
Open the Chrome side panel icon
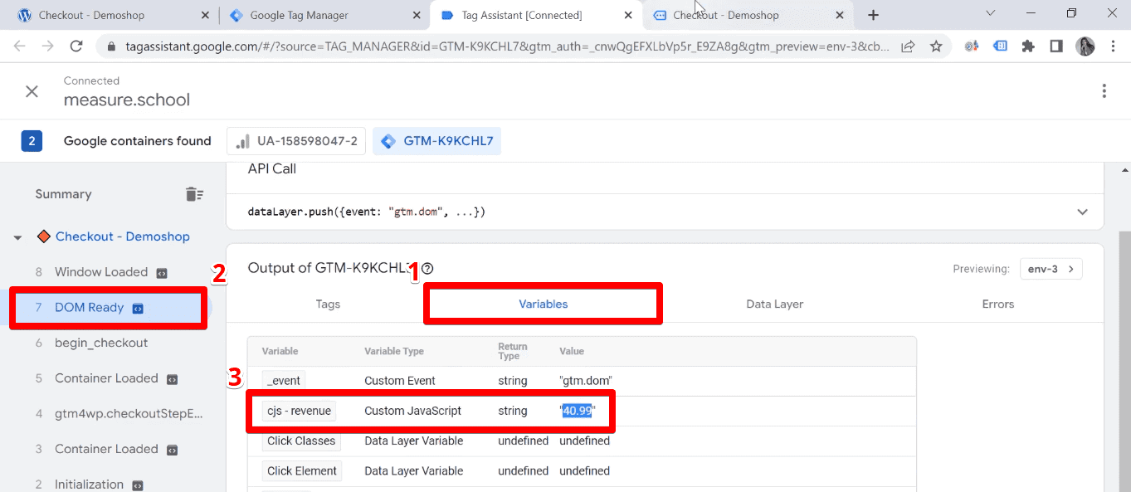tap(1057, 46)
